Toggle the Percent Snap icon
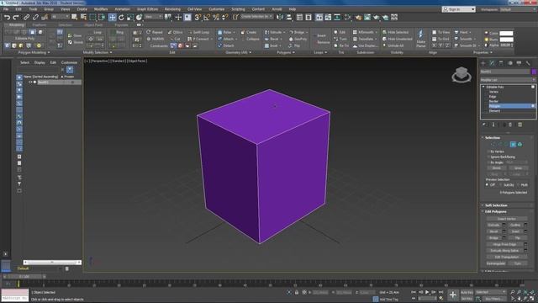The image size is (538, 303). click(x=216, y=17)
